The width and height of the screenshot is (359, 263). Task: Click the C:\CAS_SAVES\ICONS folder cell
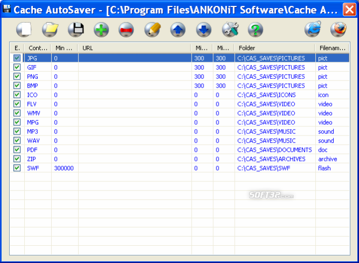pyautogui.click(x=275, y=95)
